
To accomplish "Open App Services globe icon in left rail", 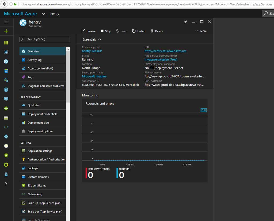I will click(x=6, y=61).
